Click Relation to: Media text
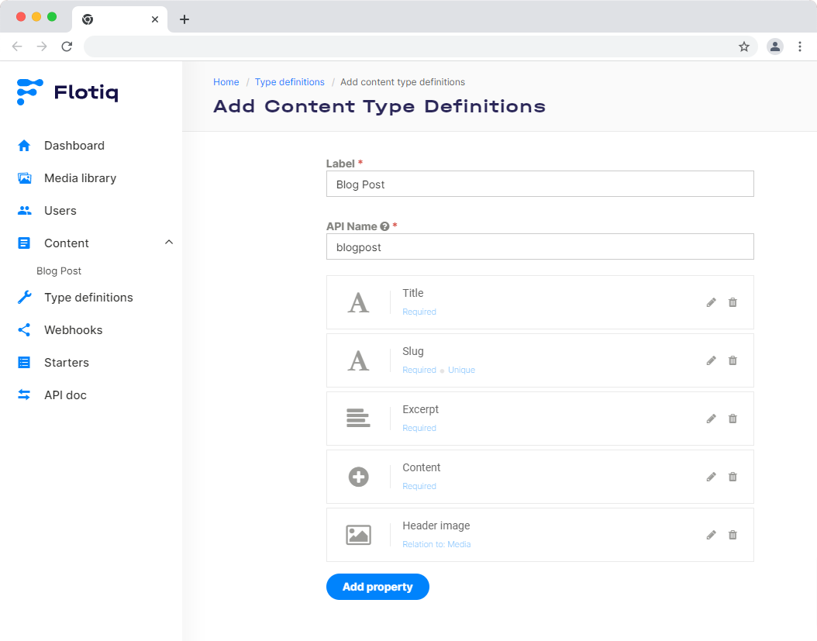 [x=436, y=544]
